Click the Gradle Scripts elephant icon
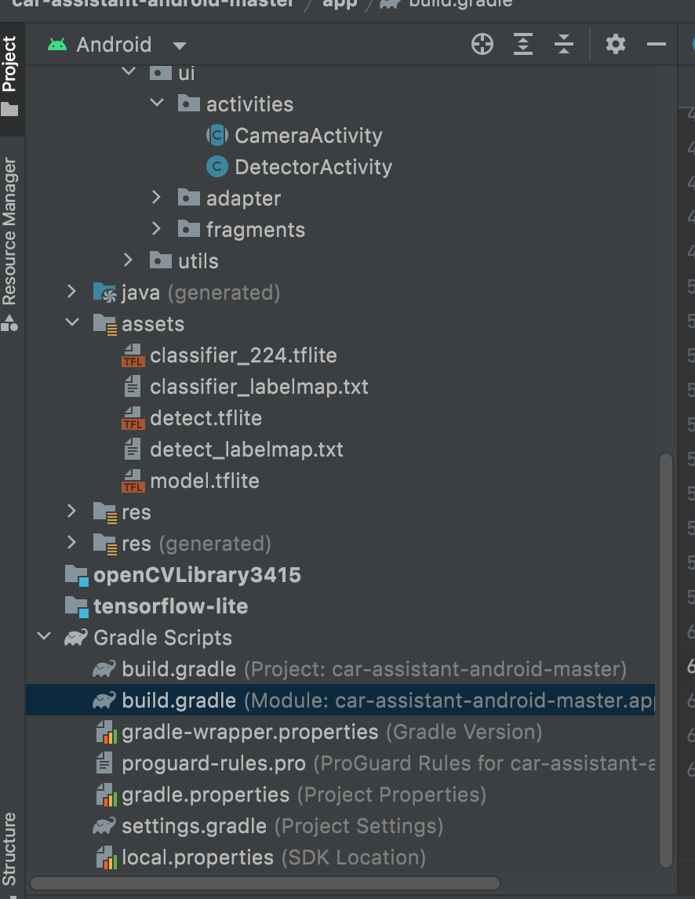Screen dimensions: 695x899 point(75,638)
